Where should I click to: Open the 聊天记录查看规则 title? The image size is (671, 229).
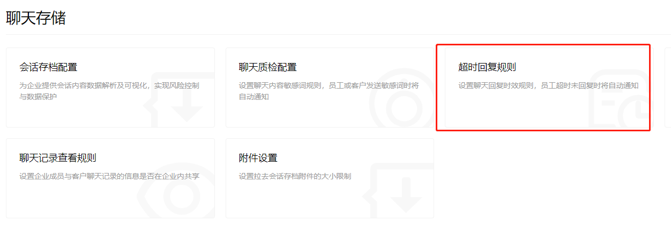(x=58, y=158)
